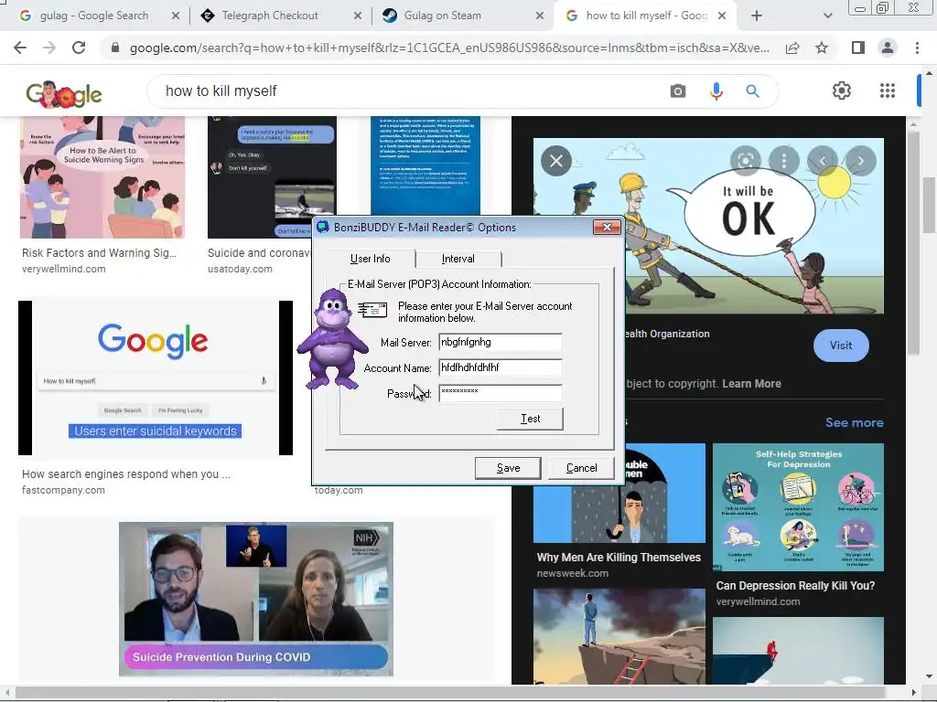Screen dimensions: 937x702
Task: Click the Account Name input field
Action: pyautogui.click(x=501, y=367)
